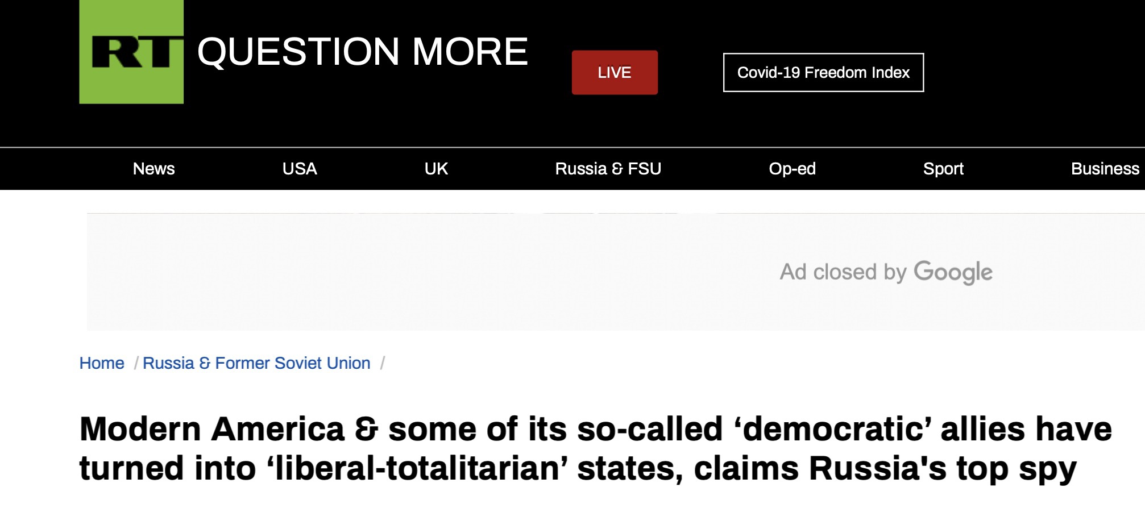Click the green RT logo
Screen dimensions: 1145x508
click(131, 52)
